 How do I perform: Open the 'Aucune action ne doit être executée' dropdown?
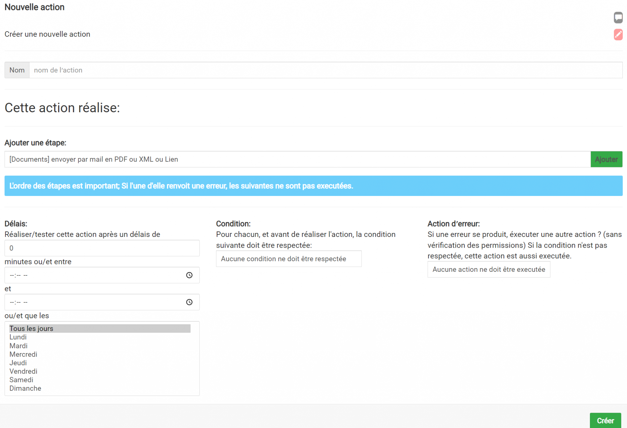click(489, 269)
